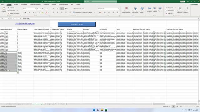Click the blue ПРОДЛИТЬ СТРОКИ button
This screenshot has height=112, width=200.
coord(77,24)
